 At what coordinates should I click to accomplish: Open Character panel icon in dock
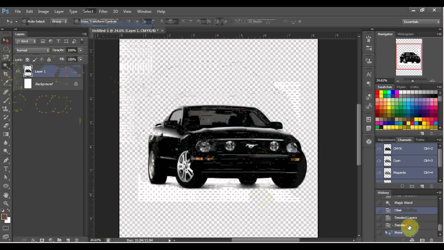pyautogui.click(x=369, y=74)
